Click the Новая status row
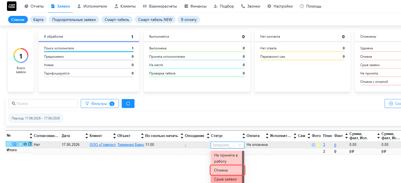Viewport: 401px width, 183px height. (x=89, y=66)
